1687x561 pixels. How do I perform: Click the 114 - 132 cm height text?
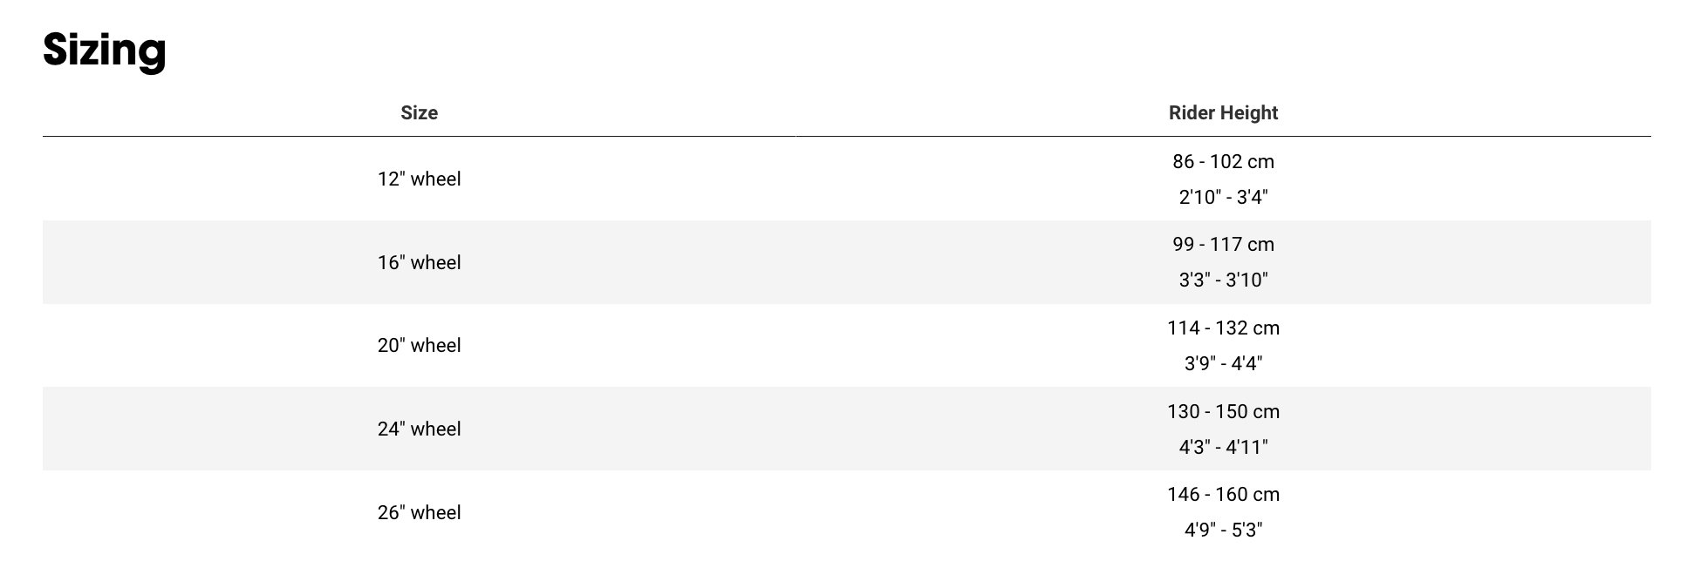click(1223, 328)
